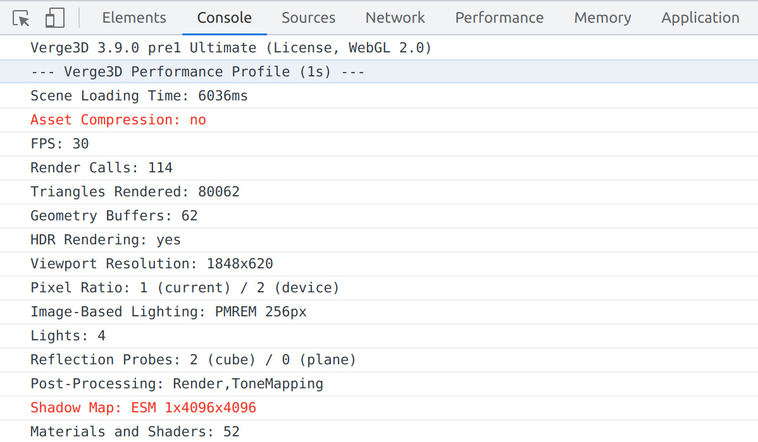This screenshot has height=442, width=758.
Task: Select the Materials and Shaders: 52 line
Action: [379, 431]
